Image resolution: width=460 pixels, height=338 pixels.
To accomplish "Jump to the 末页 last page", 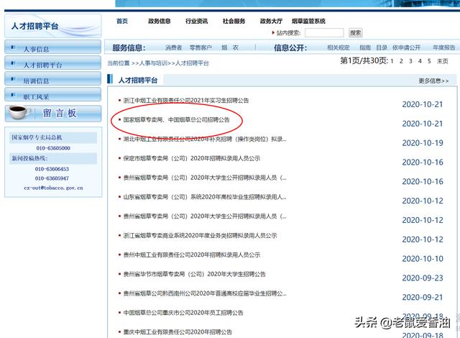I will [x=443, y=61].
